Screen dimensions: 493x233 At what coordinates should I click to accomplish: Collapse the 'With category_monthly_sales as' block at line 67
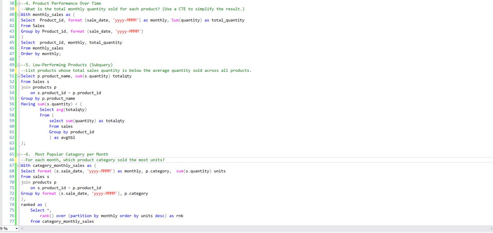(19, 165)
